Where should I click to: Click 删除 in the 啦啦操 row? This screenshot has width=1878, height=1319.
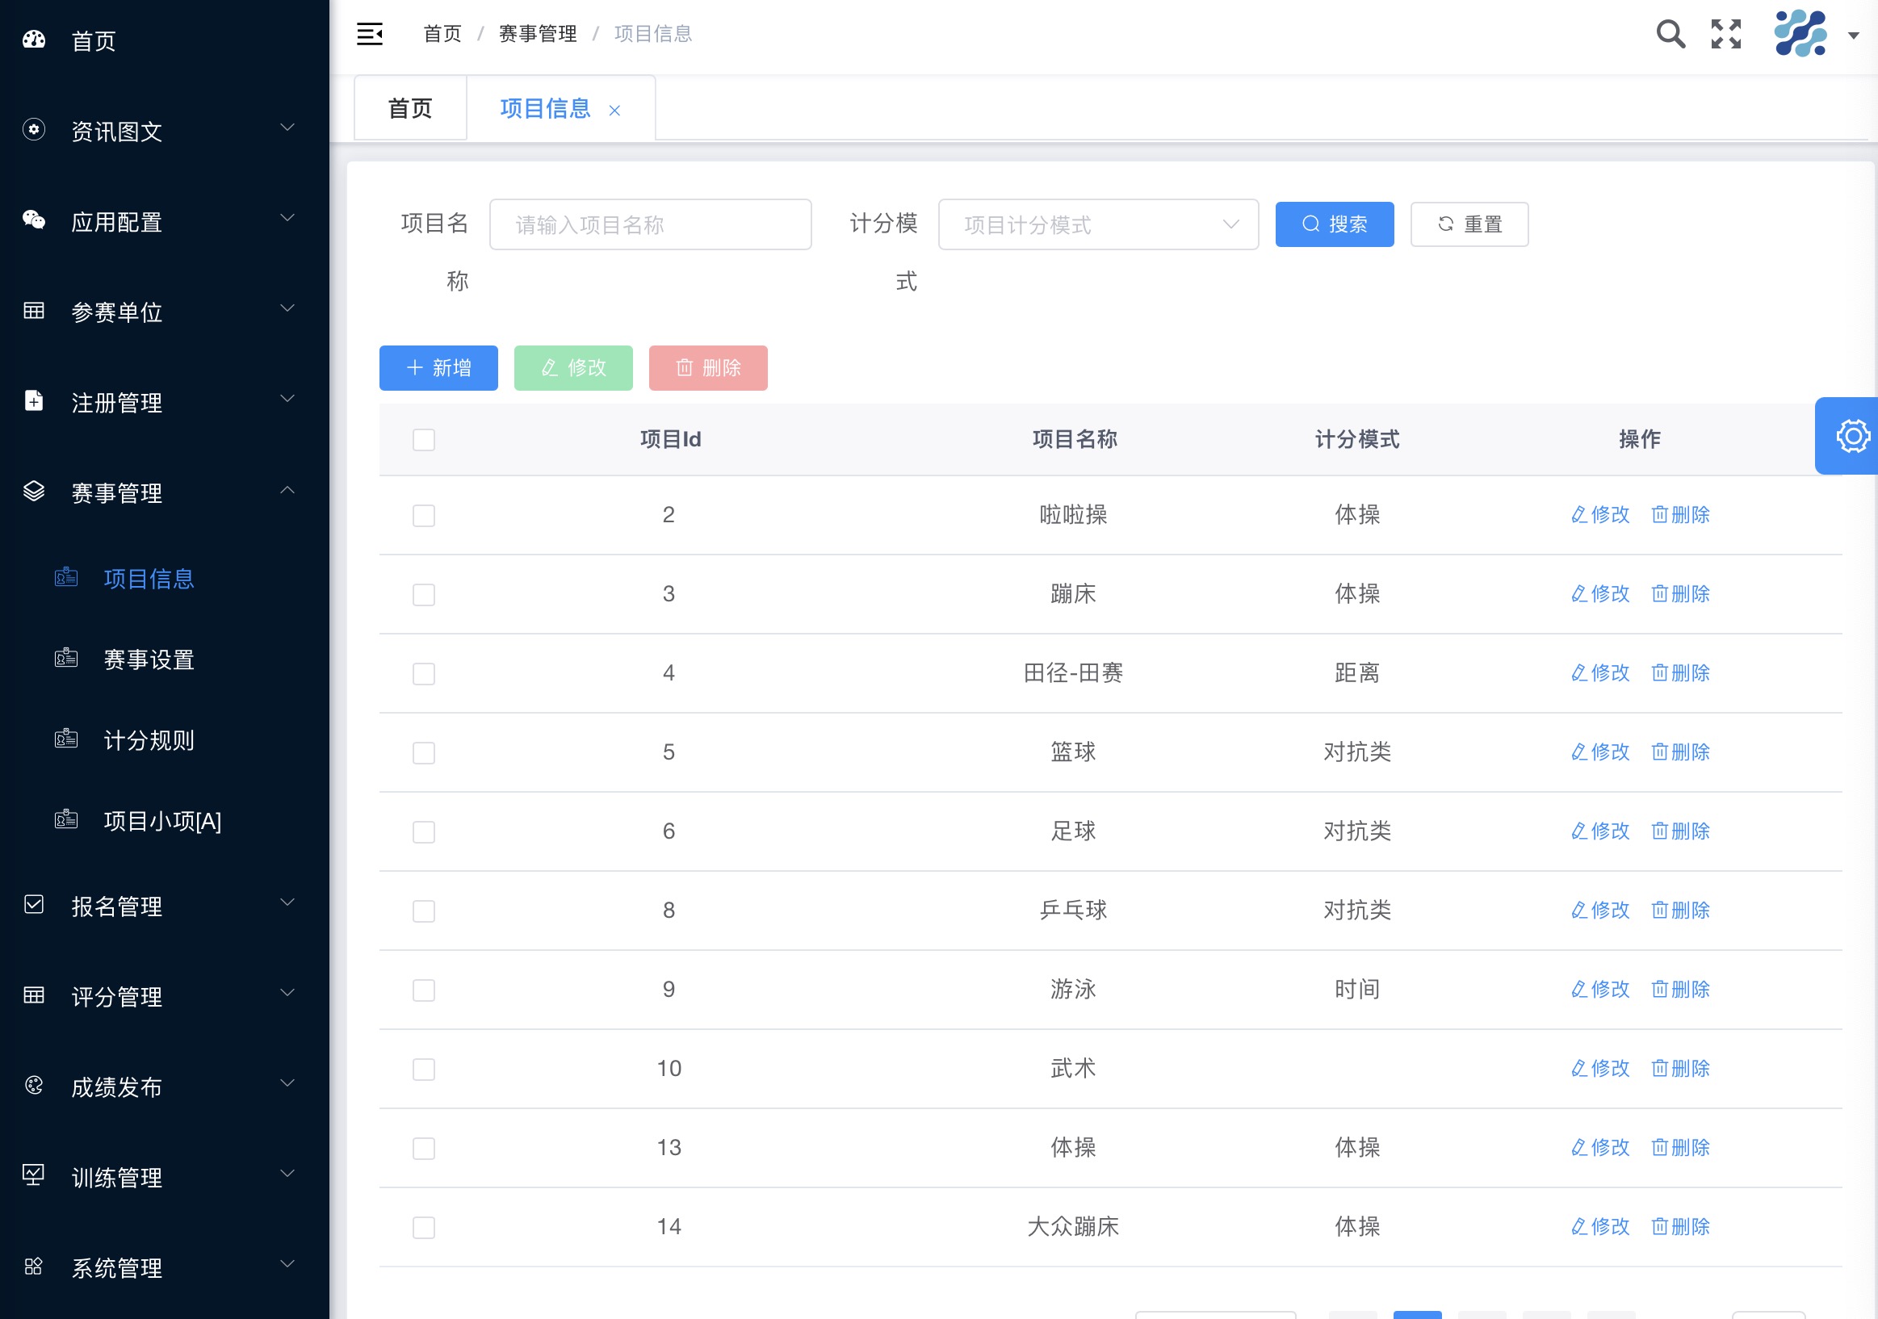click(1681, 515)
